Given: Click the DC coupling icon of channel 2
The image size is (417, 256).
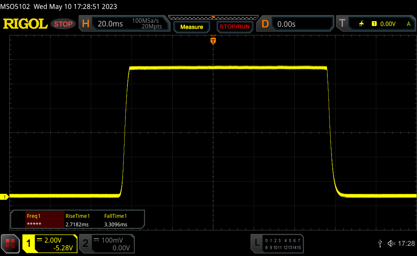Looking at the screenshot, I should coord(97,240).
